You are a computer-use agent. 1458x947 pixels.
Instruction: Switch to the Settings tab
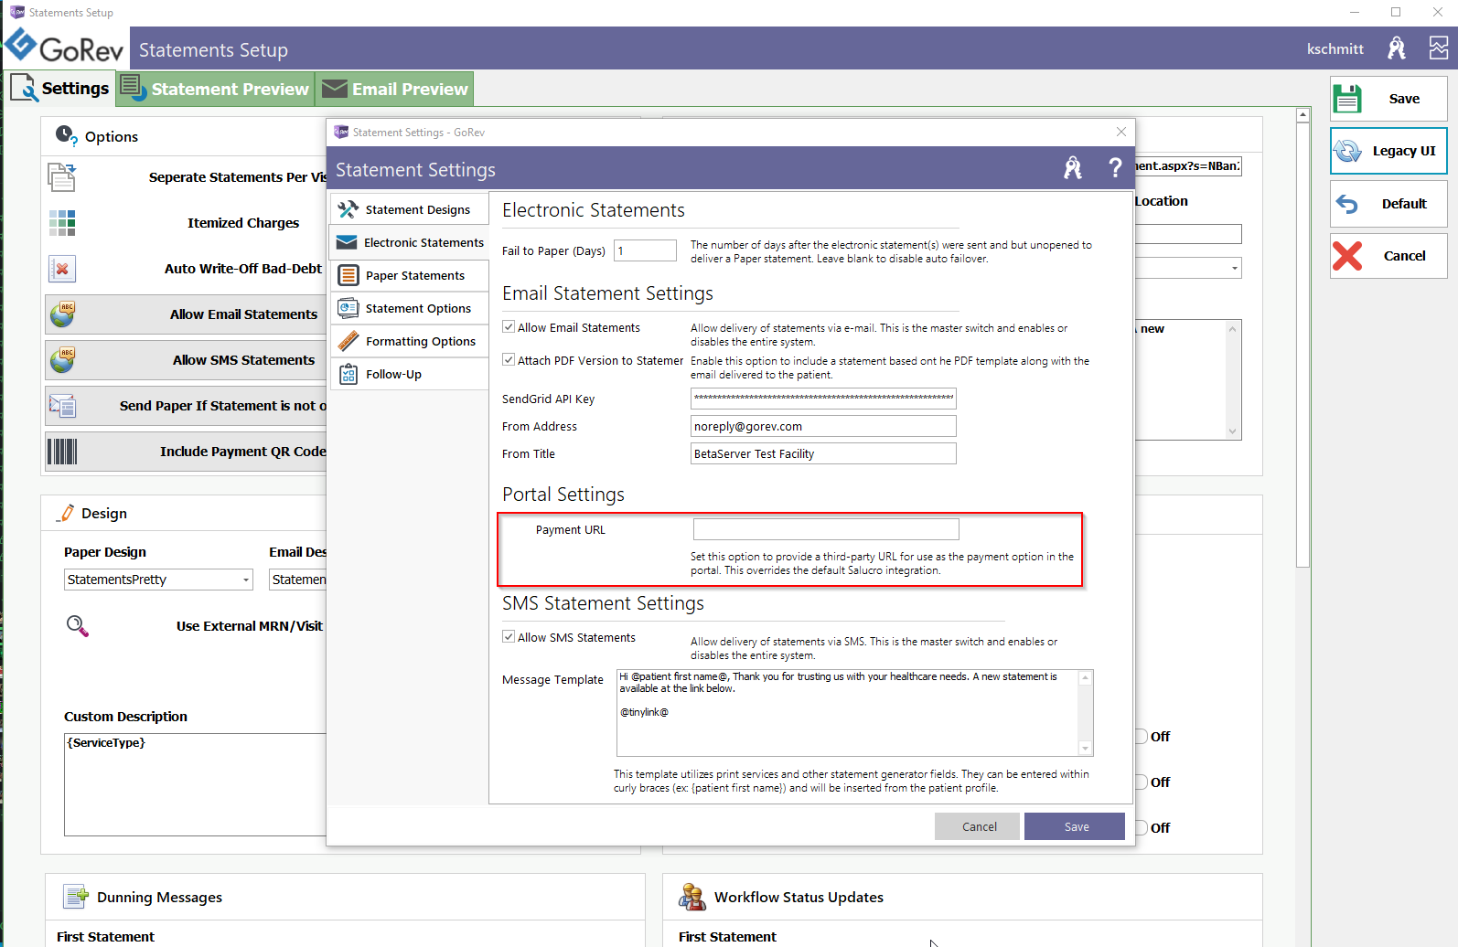point(60,89)
